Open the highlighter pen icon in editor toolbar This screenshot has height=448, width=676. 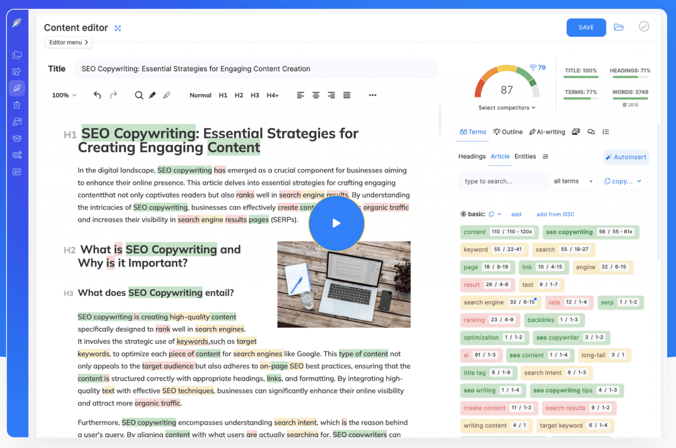[x=152, y=95]
